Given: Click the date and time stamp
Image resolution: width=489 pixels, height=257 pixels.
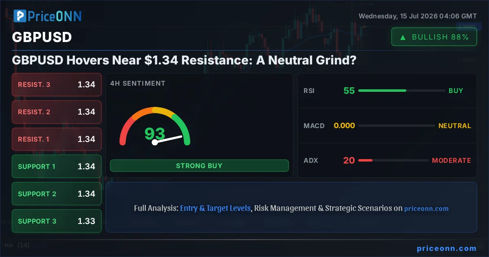Looking at the screenshot, I should [x=418, y=16].
